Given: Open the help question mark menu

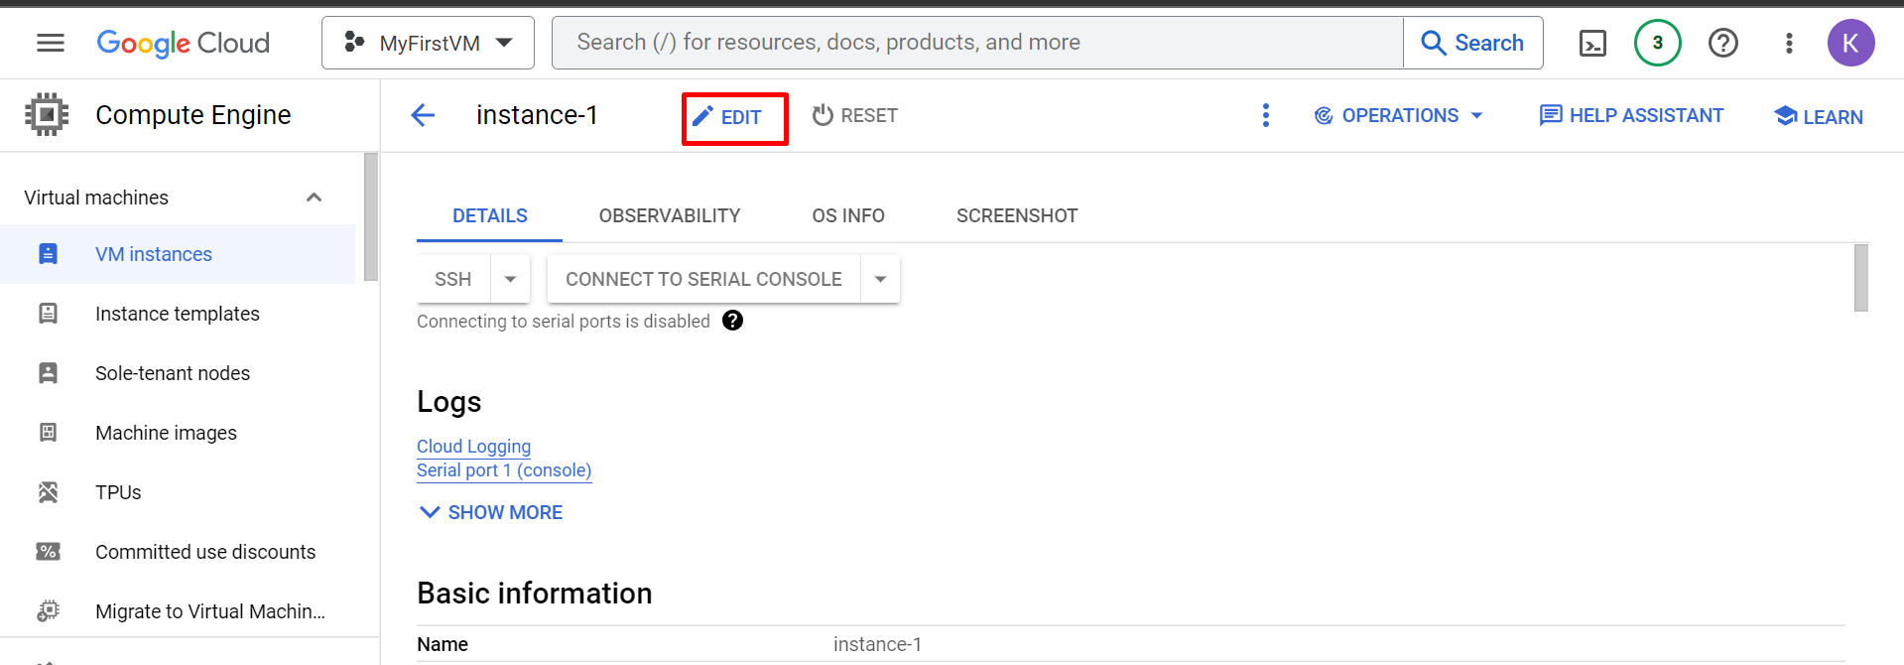Looking at the screenshot, I should click(1723, 43).
